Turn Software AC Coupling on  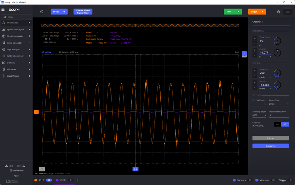[x=277, y=124]
